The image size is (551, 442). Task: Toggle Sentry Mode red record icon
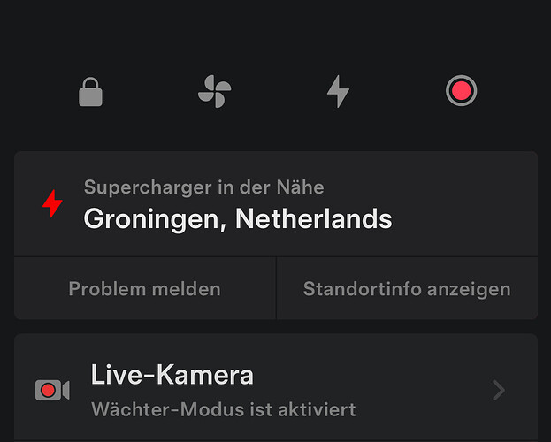(x=461, y=91)
